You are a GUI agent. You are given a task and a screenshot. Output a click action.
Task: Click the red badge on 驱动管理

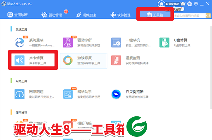(66, 12)
